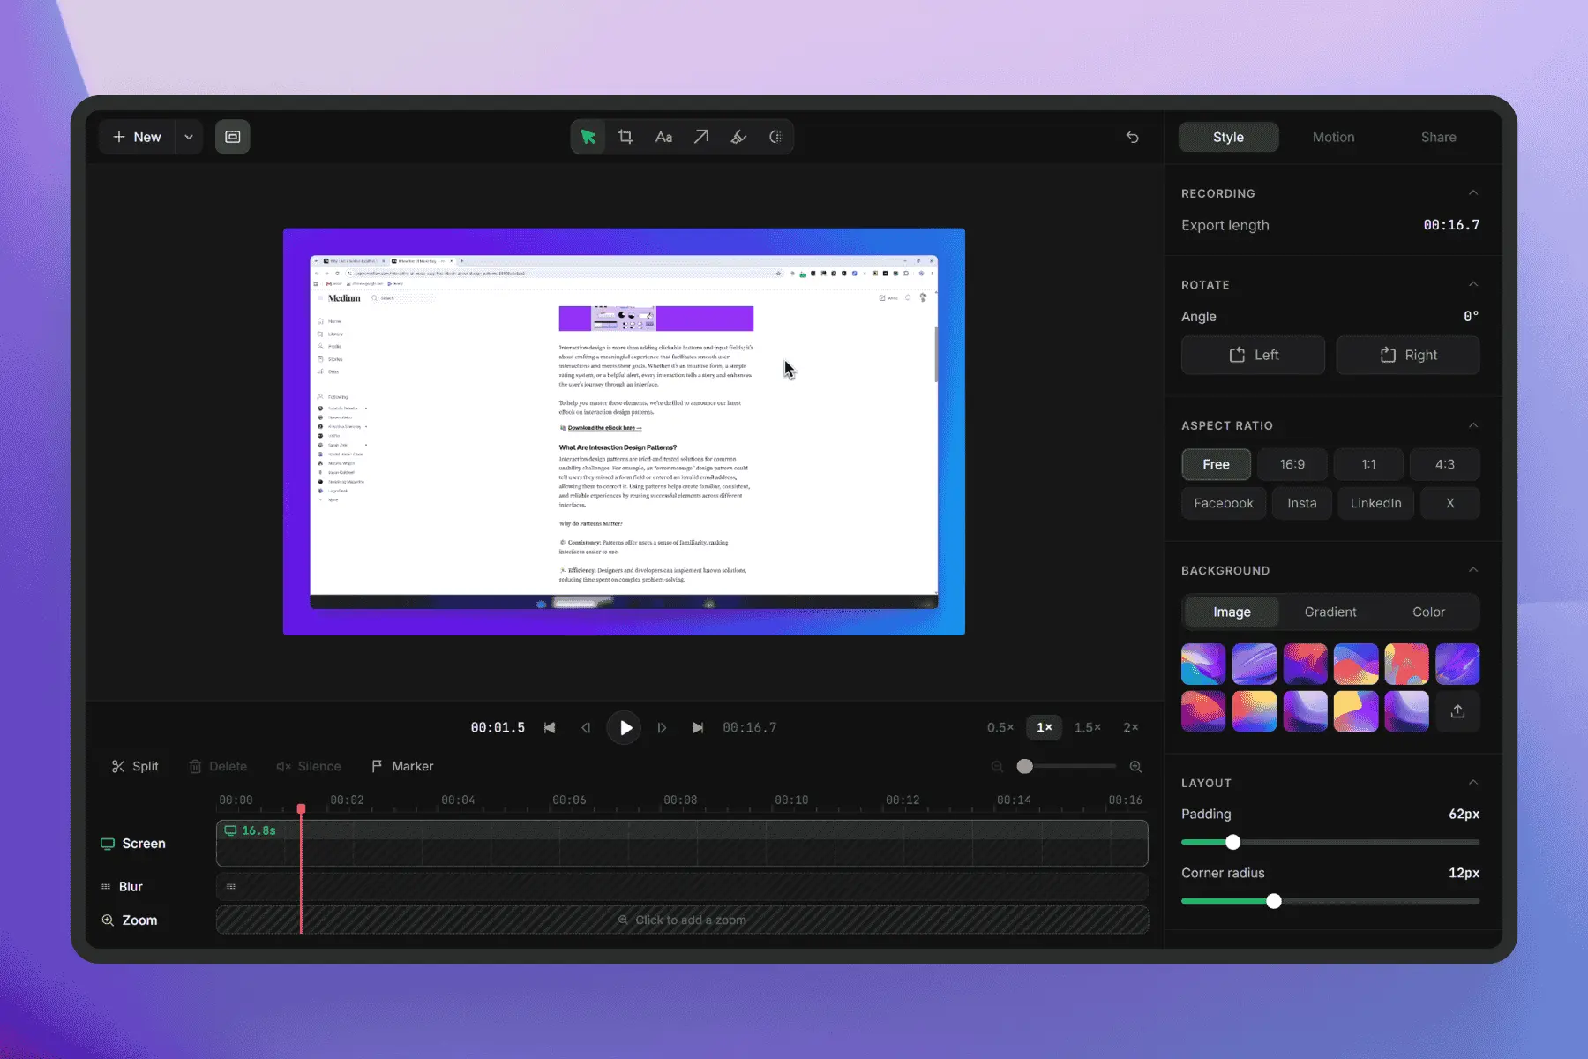This screenshot has height=1059, width=1588.
Task: Set playback speed to 1.5×
Action: click(1088, 727)
